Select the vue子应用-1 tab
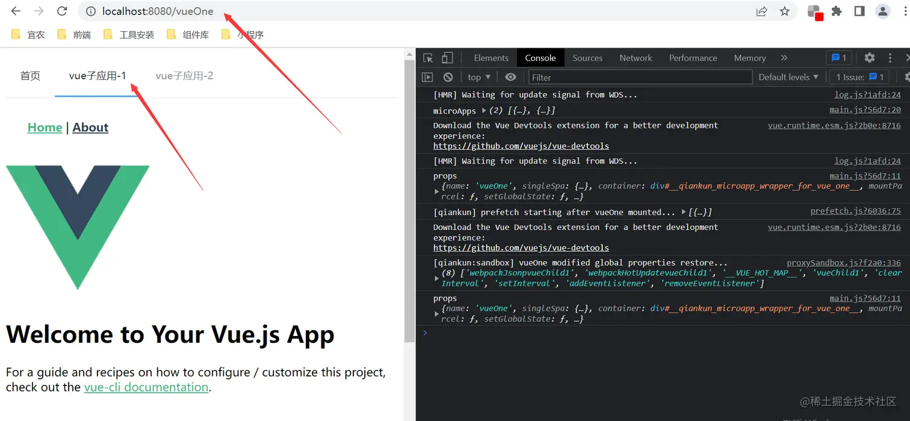 pos(97,75)
